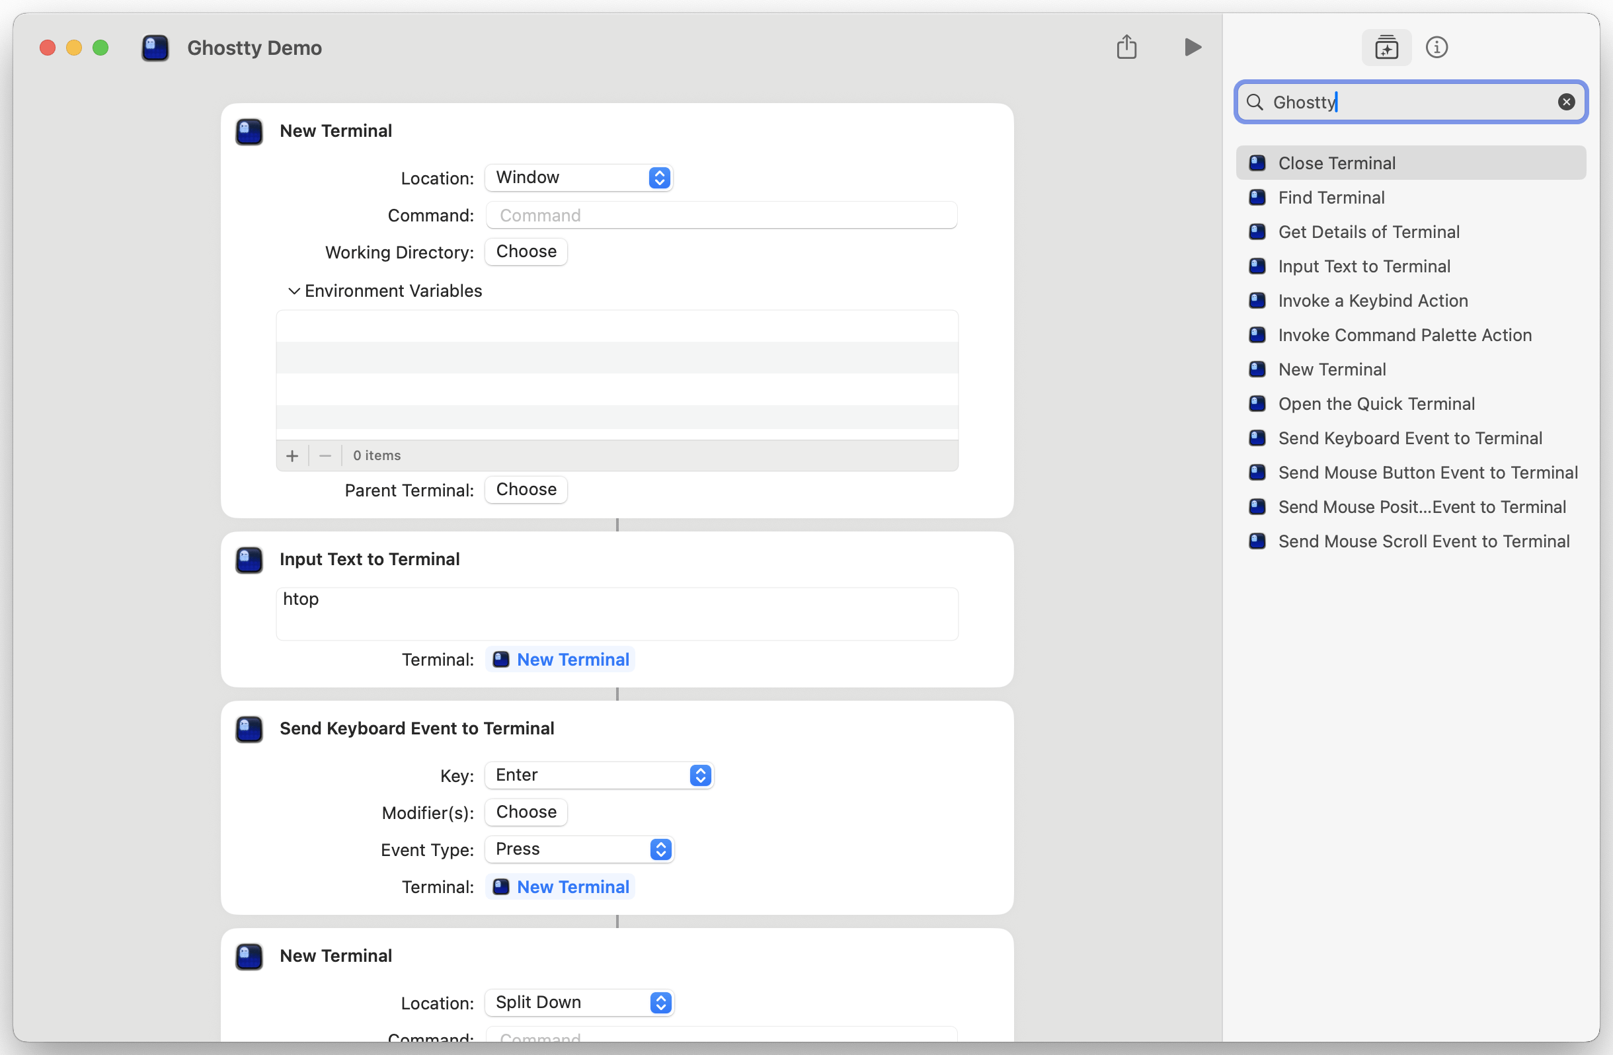Clear the Ghostty search field
Screen dimensions: 1613x1055
click(x=1565, y=102)
